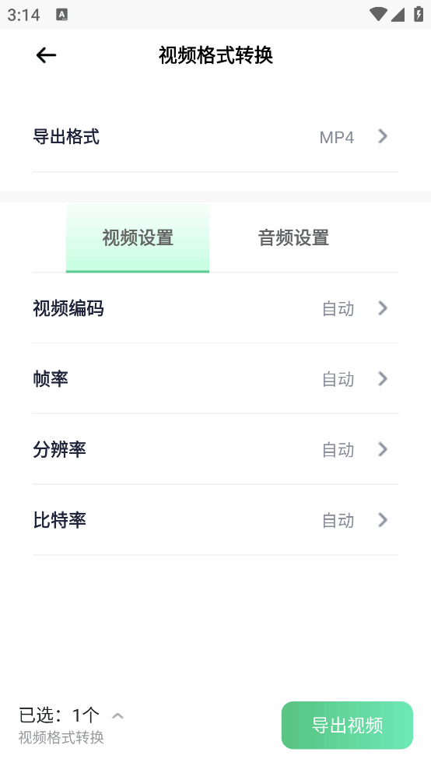This screenshot has width=431, height=766.
Task: Open the 帧率 自动 value dropdown
Action: 338,379
